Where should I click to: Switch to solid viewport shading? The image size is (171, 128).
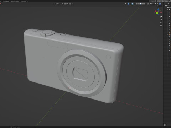[140, 4]
